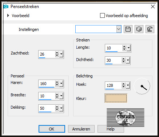This screenshot has height=137, width=159.
Task: Open the Dekking slider dropdown arrow
Action: tap(61, 108)
